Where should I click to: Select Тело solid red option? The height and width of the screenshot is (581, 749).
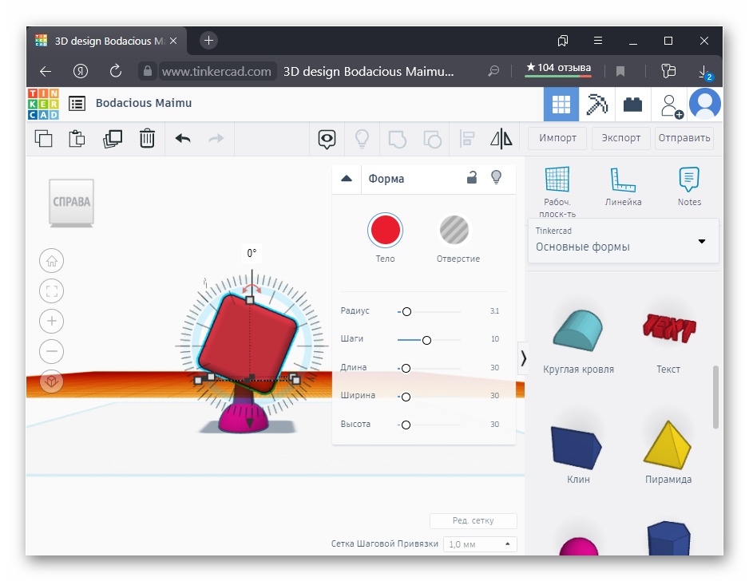coord(385,231)
